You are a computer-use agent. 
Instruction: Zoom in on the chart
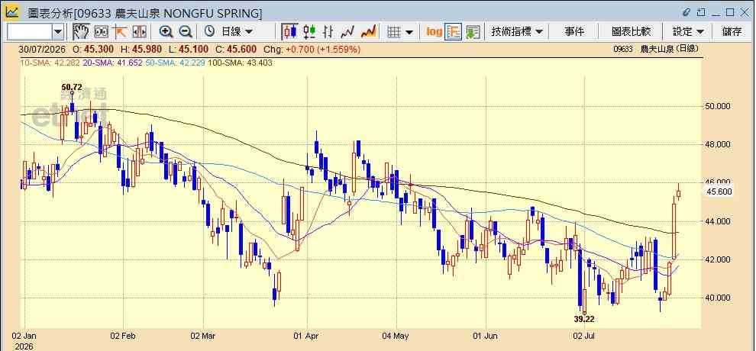[166, 32]
